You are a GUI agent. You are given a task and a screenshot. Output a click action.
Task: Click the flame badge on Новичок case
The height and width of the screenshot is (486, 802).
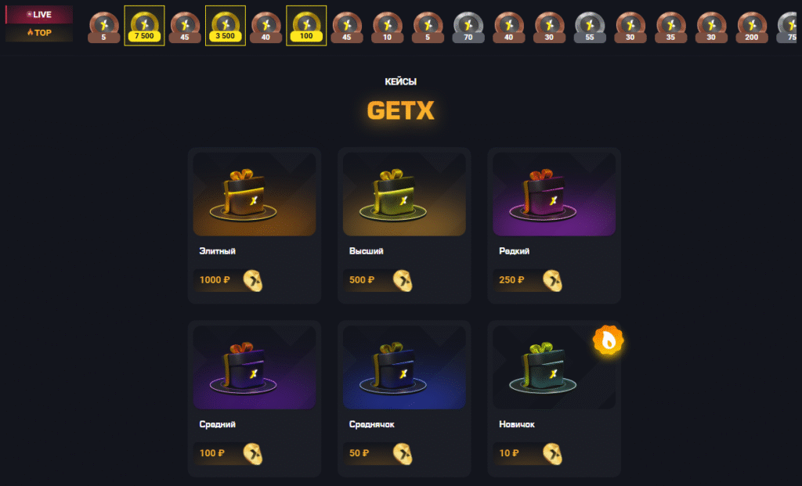(608, 340)
